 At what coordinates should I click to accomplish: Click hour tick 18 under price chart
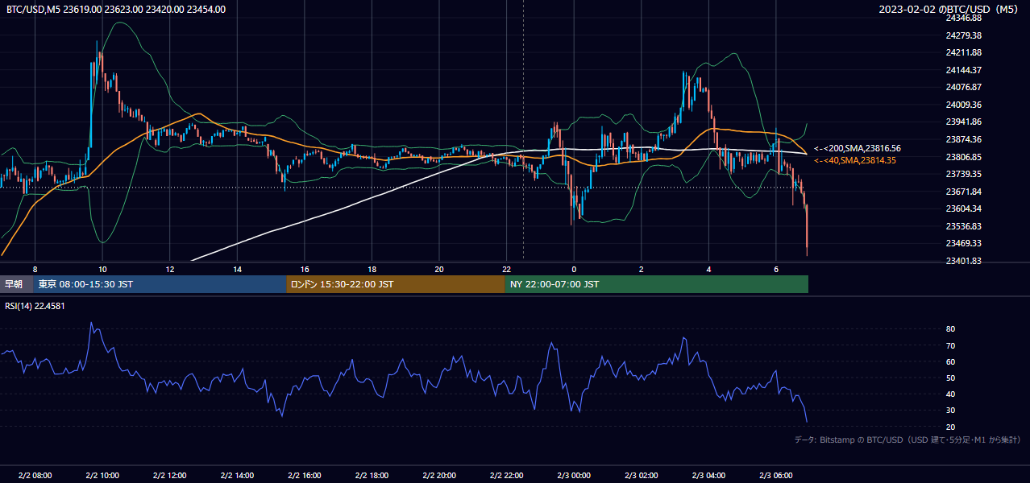point(372,269)
